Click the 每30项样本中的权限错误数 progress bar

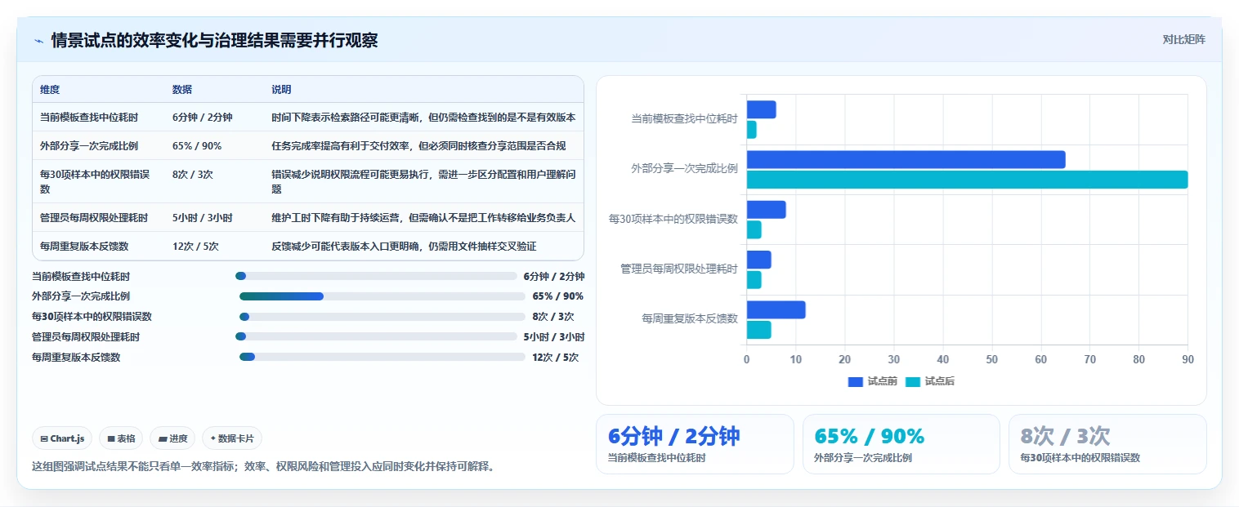pyautogui.click(x=382, y=317)
